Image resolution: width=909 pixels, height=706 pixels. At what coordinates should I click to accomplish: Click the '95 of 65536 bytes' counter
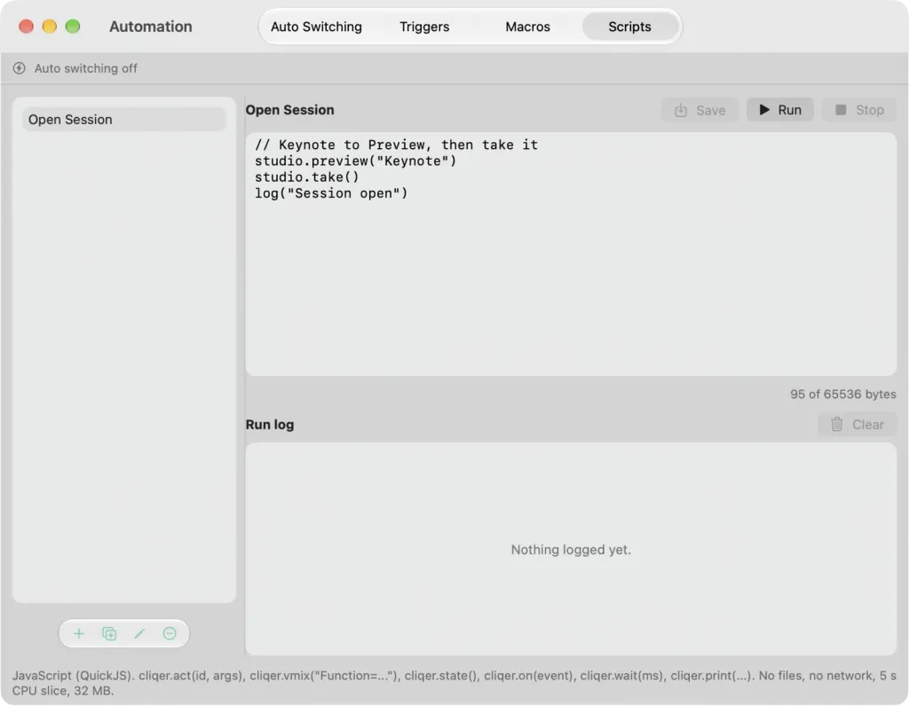(843, 395)
